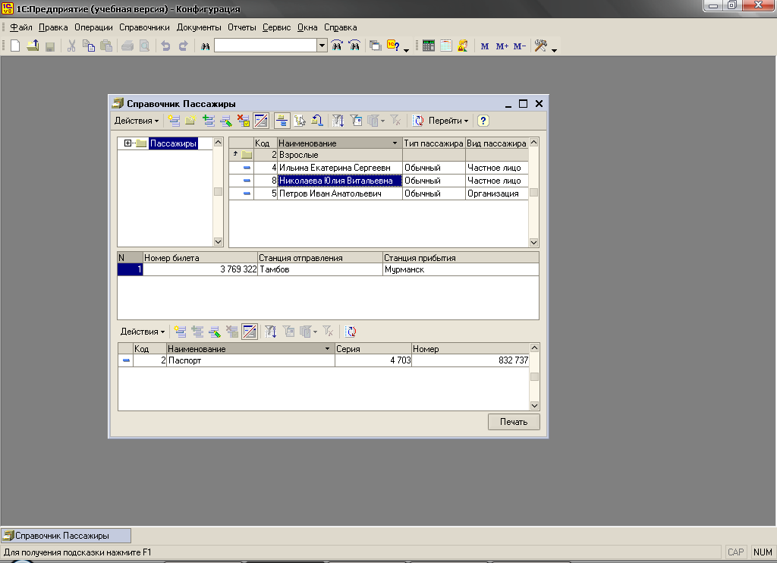Open the Справочники menu
The image size is (777, 563).
144,27
